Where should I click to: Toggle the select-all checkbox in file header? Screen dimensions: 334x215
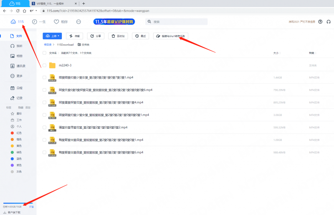pos(44,53)
